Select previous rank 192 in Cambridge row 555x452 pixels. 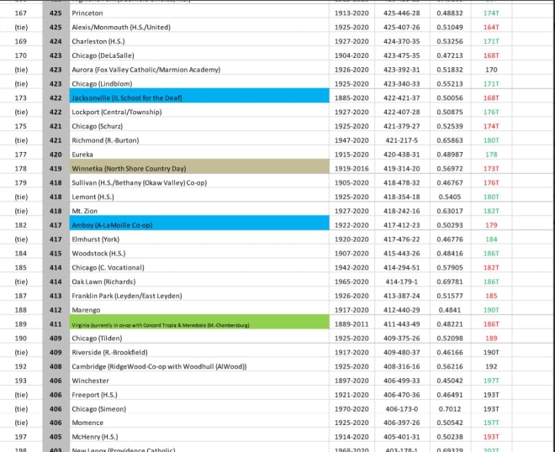(x=491, y=367)
